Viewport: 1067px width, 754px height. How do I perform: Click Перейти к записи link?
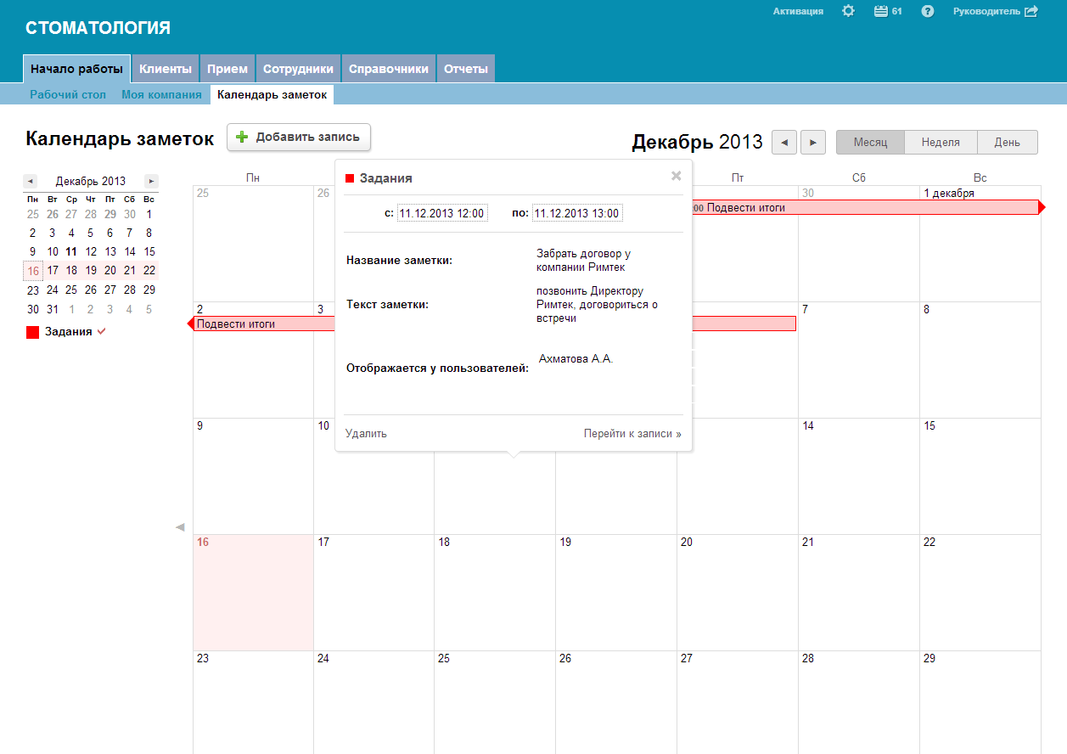[632, 433]
